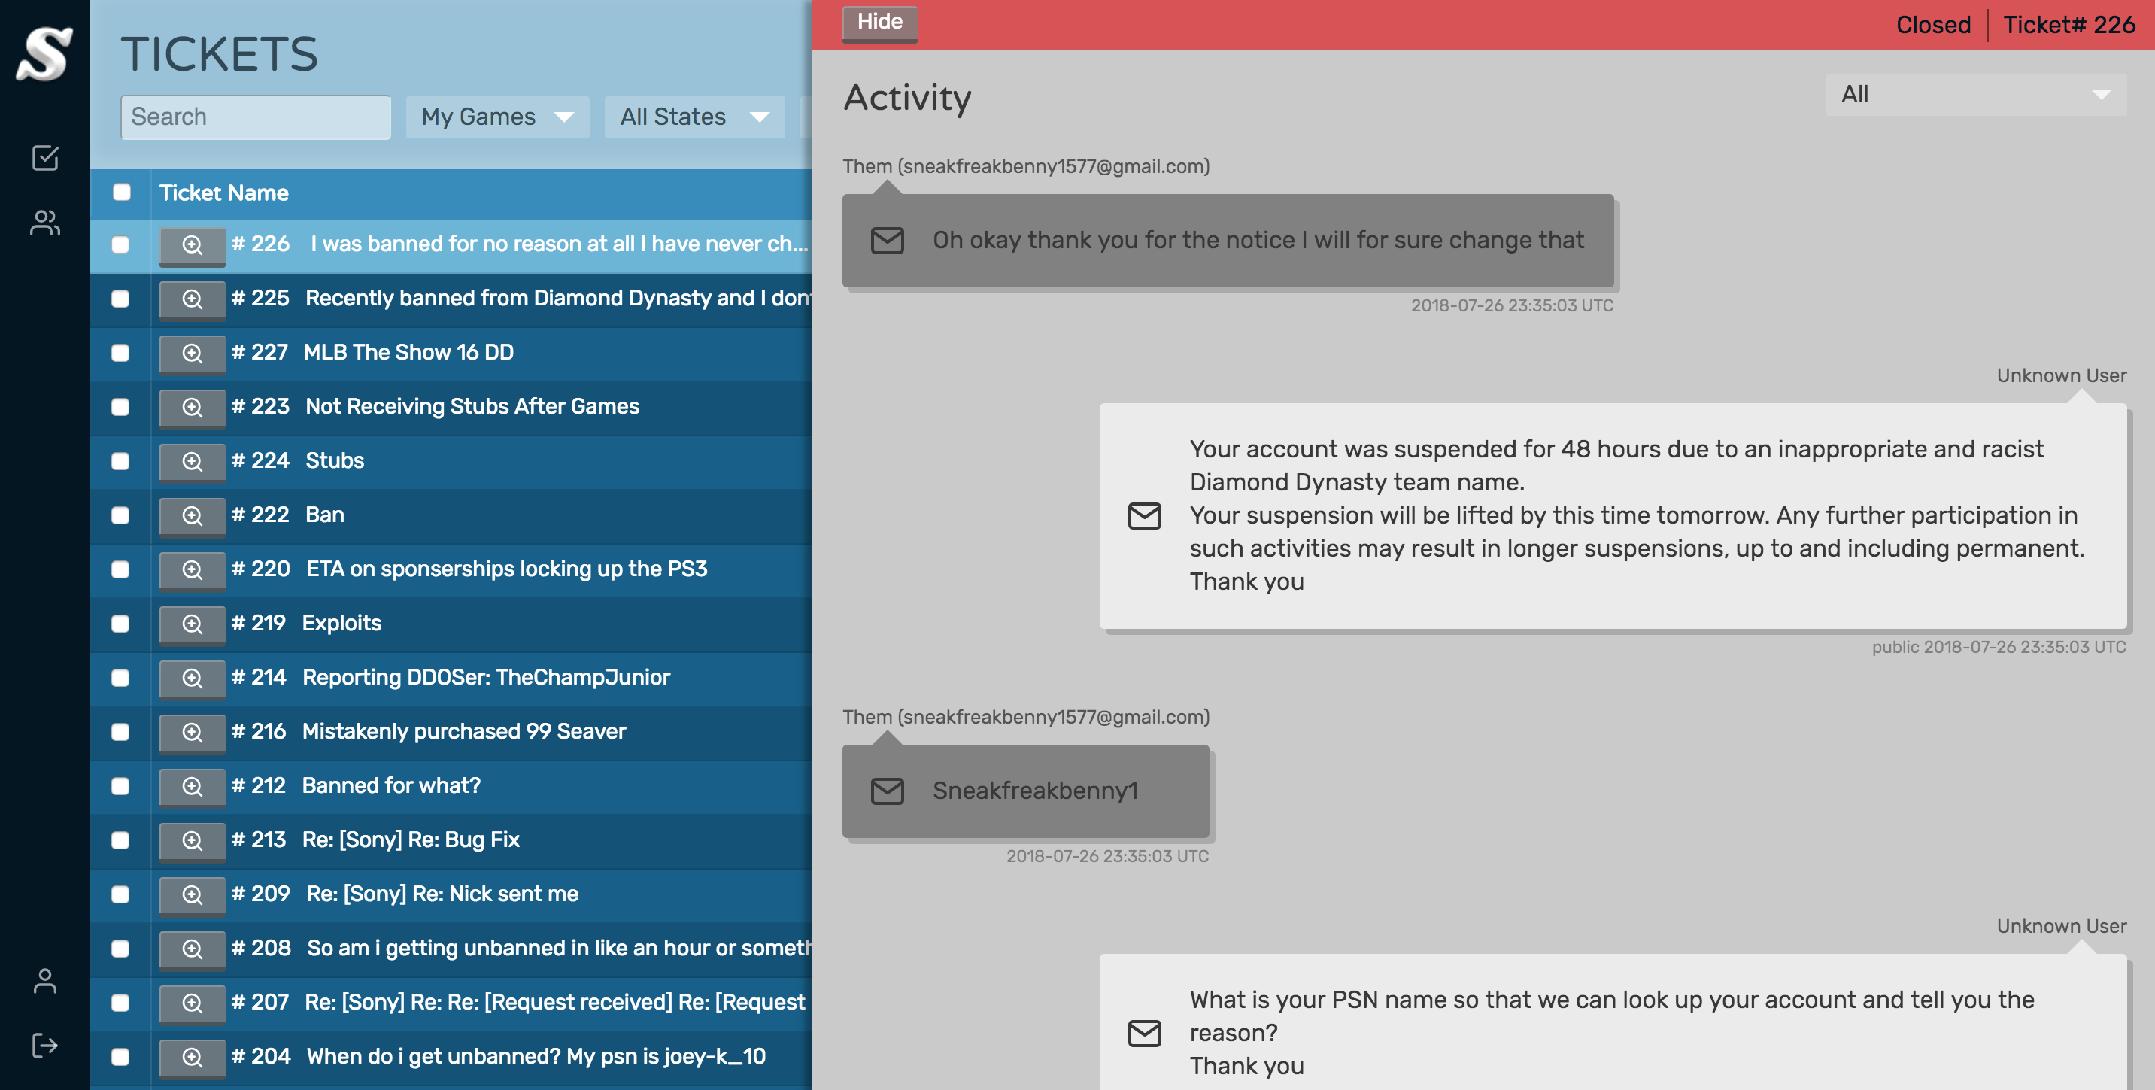Click the logout sidebar icon
The height and width of the screenshot is (1090, 2155).
pos(44,1046)
